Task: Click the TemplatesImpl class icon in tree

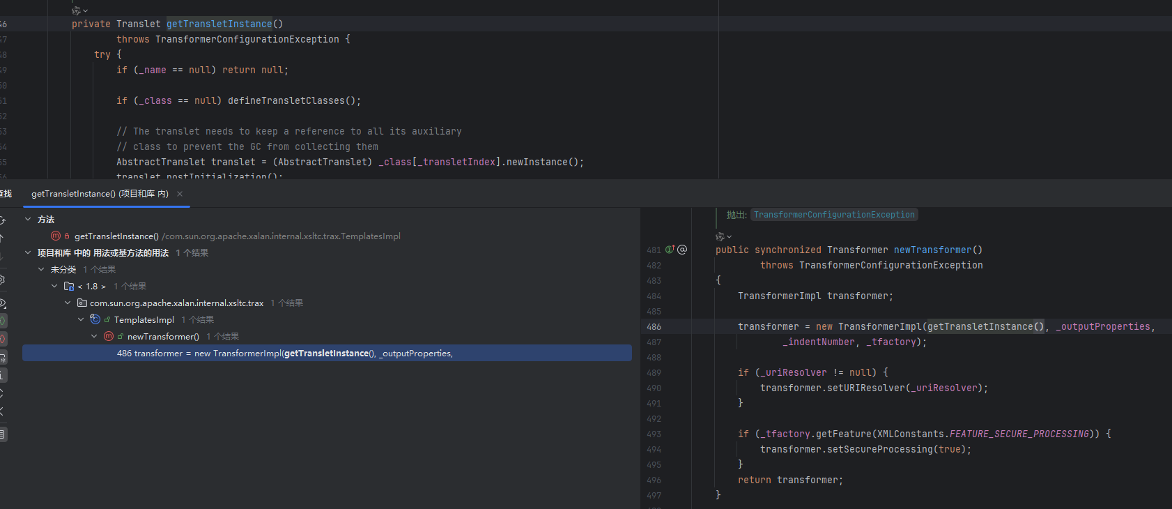Action: pos(95,319)
